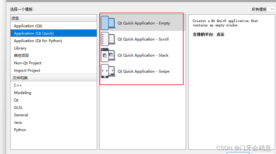
Task: Select Import Project category
Action: [x=54, y=70]
